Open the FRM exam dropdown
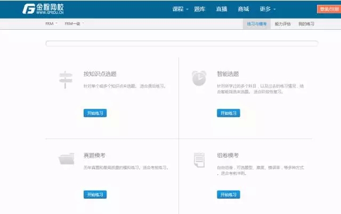Screen dimensions: 341x214 51,24
